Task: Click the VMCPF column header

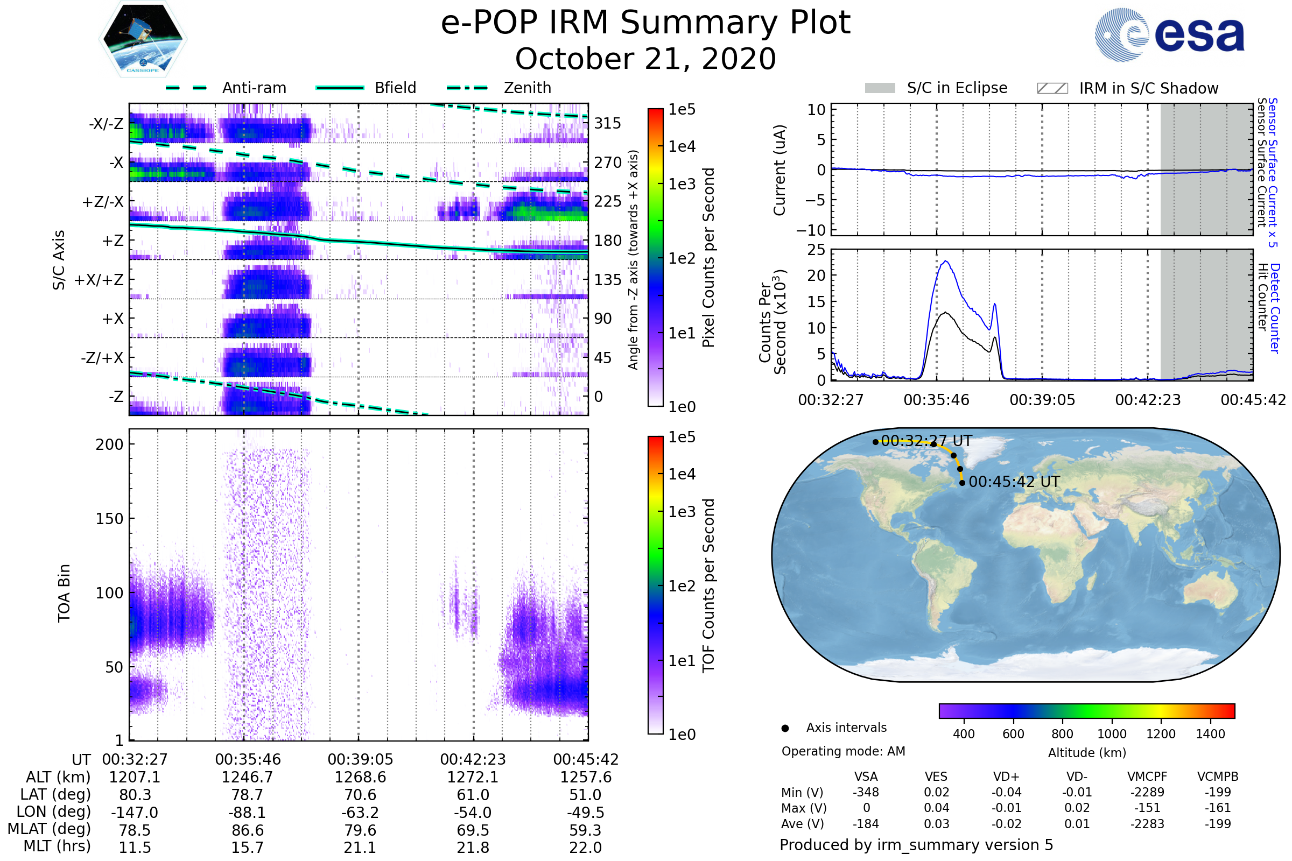Action: [1147, 777]
